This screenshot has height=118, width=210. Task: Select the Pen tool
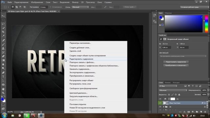(3, 73)
